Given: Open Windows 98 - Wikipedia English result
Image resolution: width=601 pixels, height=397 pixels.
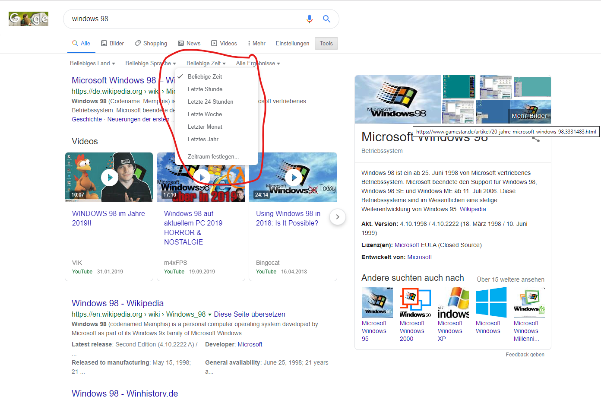Looking at the screenshot, I should tap(117, 303).
